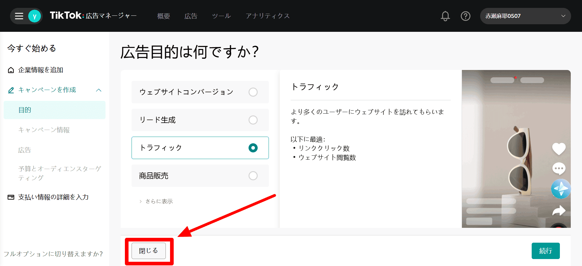582x266 pixels.
Task: Click the comment bubble icon on preview
Action: 559,169
